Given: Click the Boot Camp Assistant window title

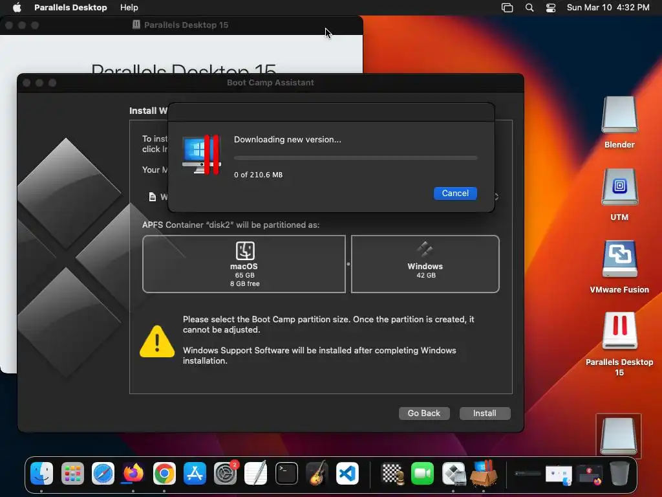Looking at the screenshot, I should tap(270, 82).
